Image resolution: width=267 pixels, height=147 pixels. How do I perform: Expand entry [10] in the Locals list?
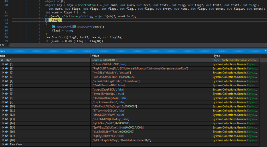point(3,106)
